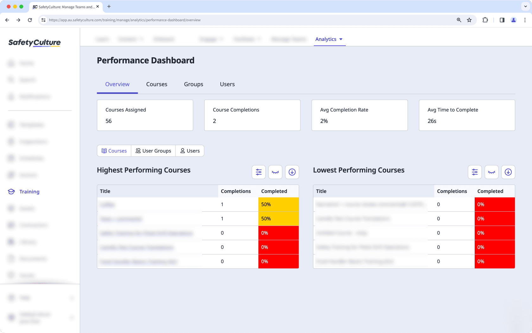Open the Overview tab link
The width and height of the screenshot is (532, 333).
[117, 84]
